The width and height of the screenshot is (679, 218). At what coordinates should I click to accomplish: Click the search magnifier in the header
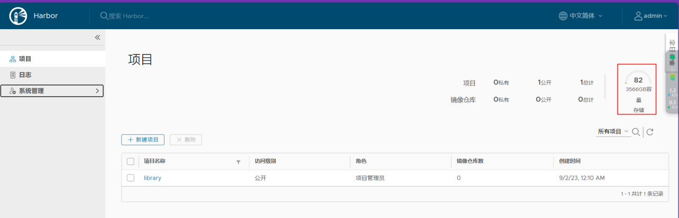pos(105,16)
